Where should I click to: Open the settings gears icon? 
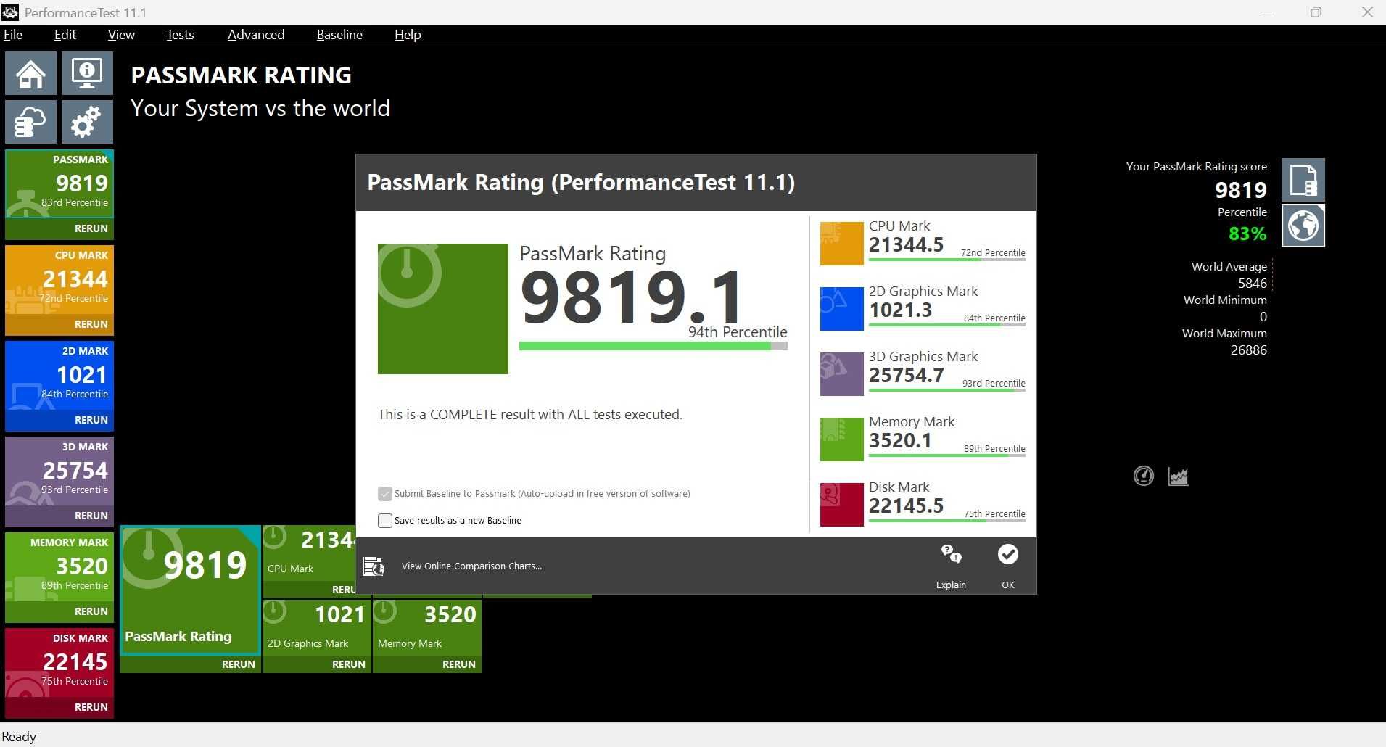tap(87, 121)
